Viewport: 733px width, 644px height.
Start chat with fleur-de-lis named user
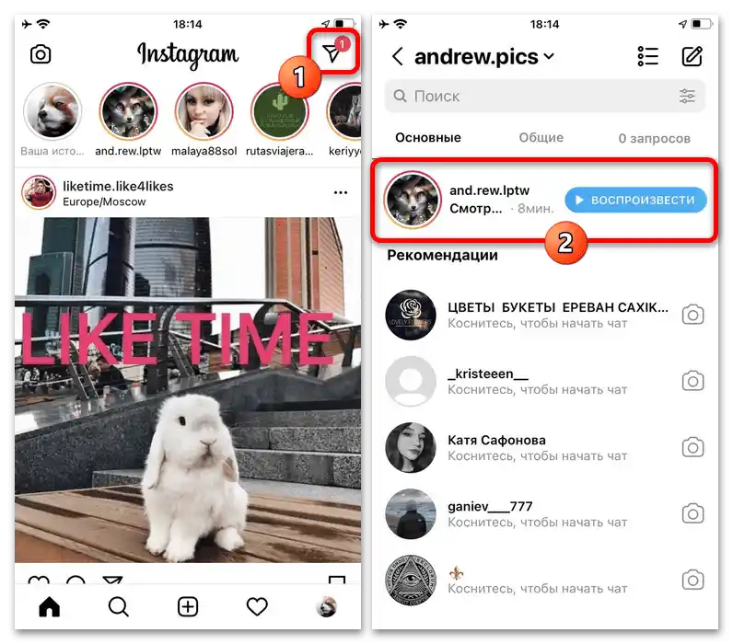538,580
